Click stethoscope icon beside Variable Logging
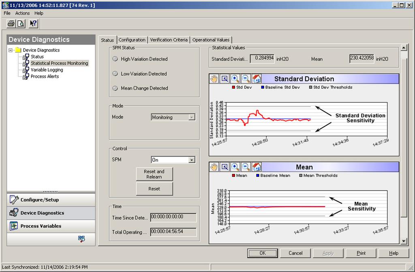Screen dimensions: 415x272 (x=26, y=70)
